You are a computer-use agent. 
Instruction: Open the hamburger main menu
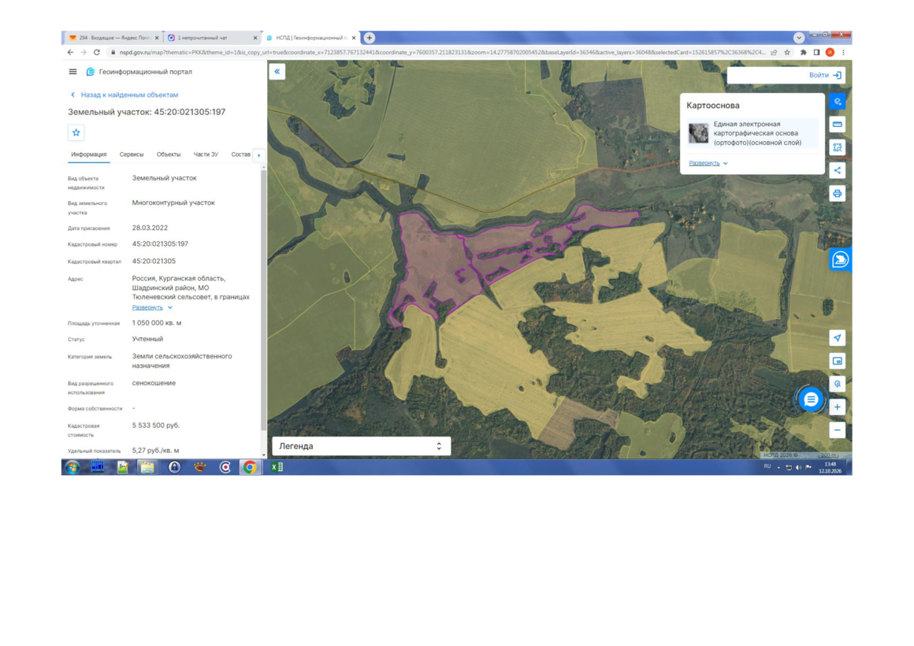(72, 72)
